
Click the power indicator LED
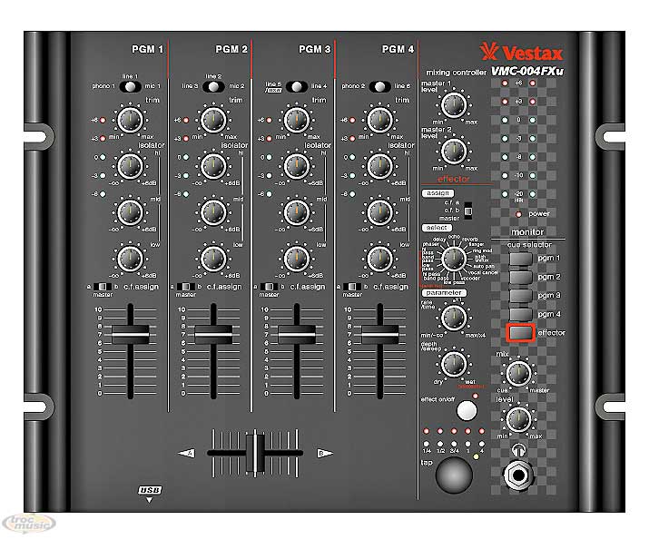tap(518, 214)
